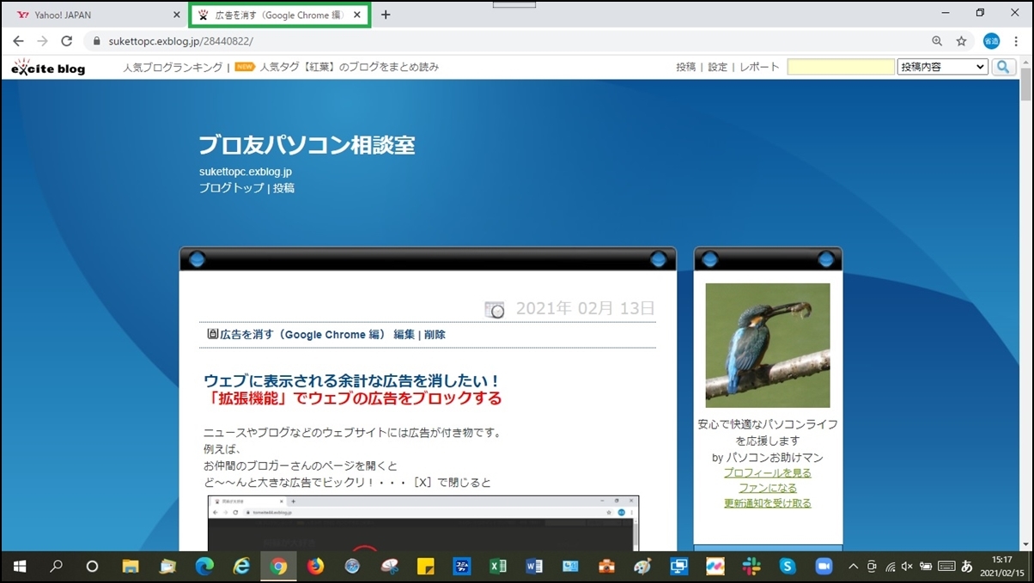Open Zoom from taskbar
This screenshot has height=583, width=1034.
824,567
